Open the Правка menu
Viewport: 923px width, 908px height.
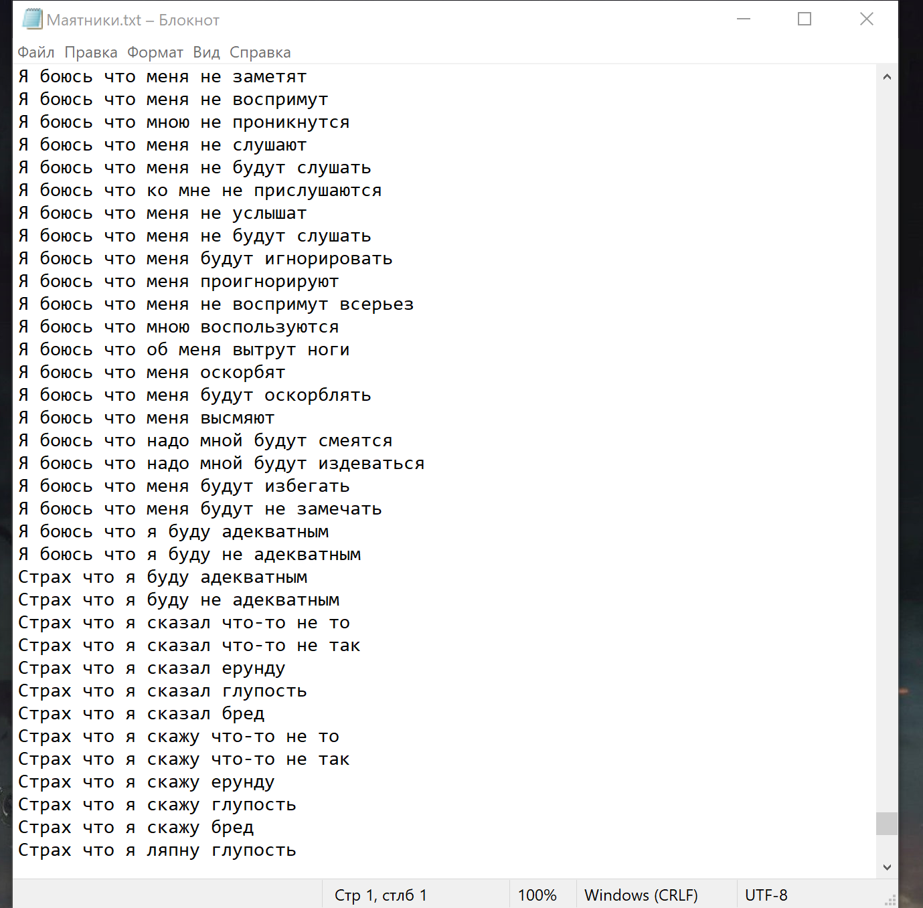coord(91,52)
